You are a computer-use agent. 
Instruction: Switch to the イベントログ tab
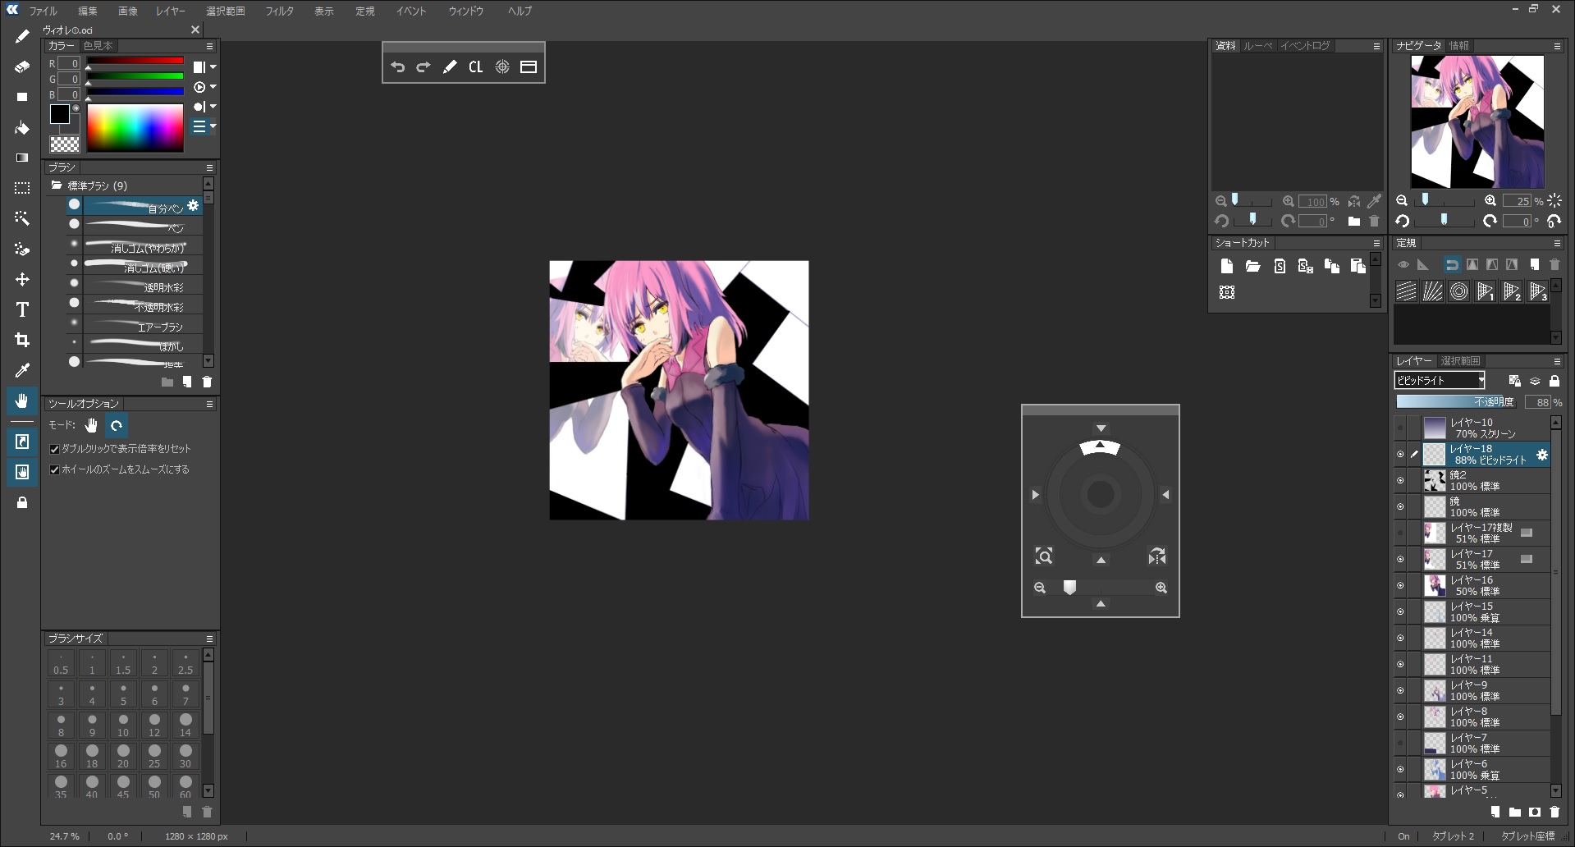coord(1305,46)
